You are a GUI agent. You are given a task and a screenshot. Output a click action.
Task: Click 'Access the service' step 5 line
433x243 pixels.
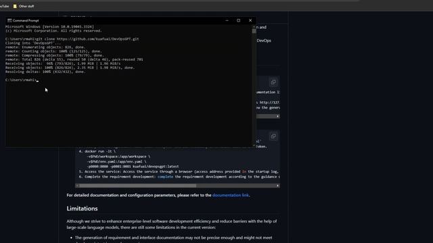click(179, 171)
